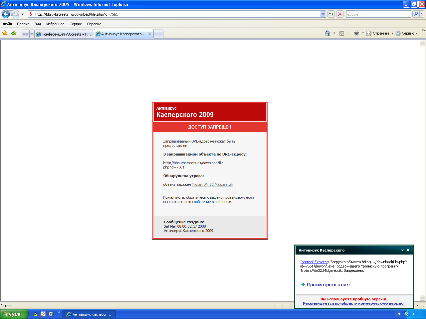Click the system clock 0:02
426x319 pixels.
point(417,314)
